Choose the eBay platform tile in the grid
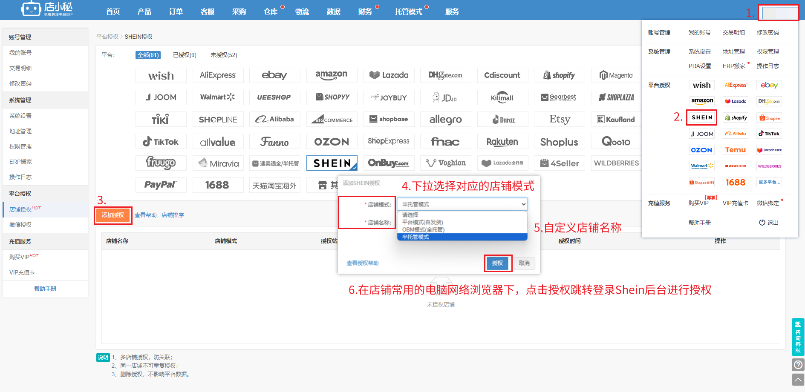The height and width of the screenshot is (392, 805). (274, 75)
